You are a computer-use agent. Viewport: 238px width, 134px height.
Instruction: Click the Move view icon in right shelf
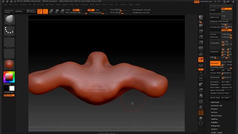click(x=201, y=84)
